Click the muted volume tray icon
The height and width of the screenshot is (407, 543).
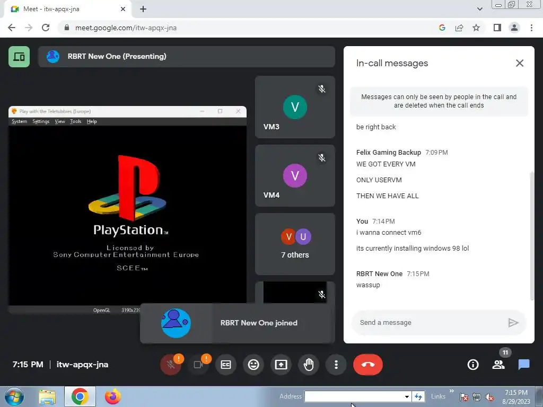point(489,397)
